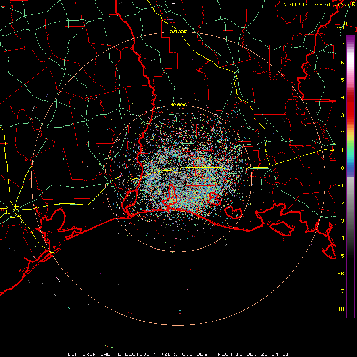Click the DZD legend title
357x357 pixels.
348,24
